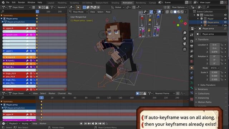Open the Key menu in bottom dope sheet
Viewport: 229px width, 129px height.
(70, 94)
